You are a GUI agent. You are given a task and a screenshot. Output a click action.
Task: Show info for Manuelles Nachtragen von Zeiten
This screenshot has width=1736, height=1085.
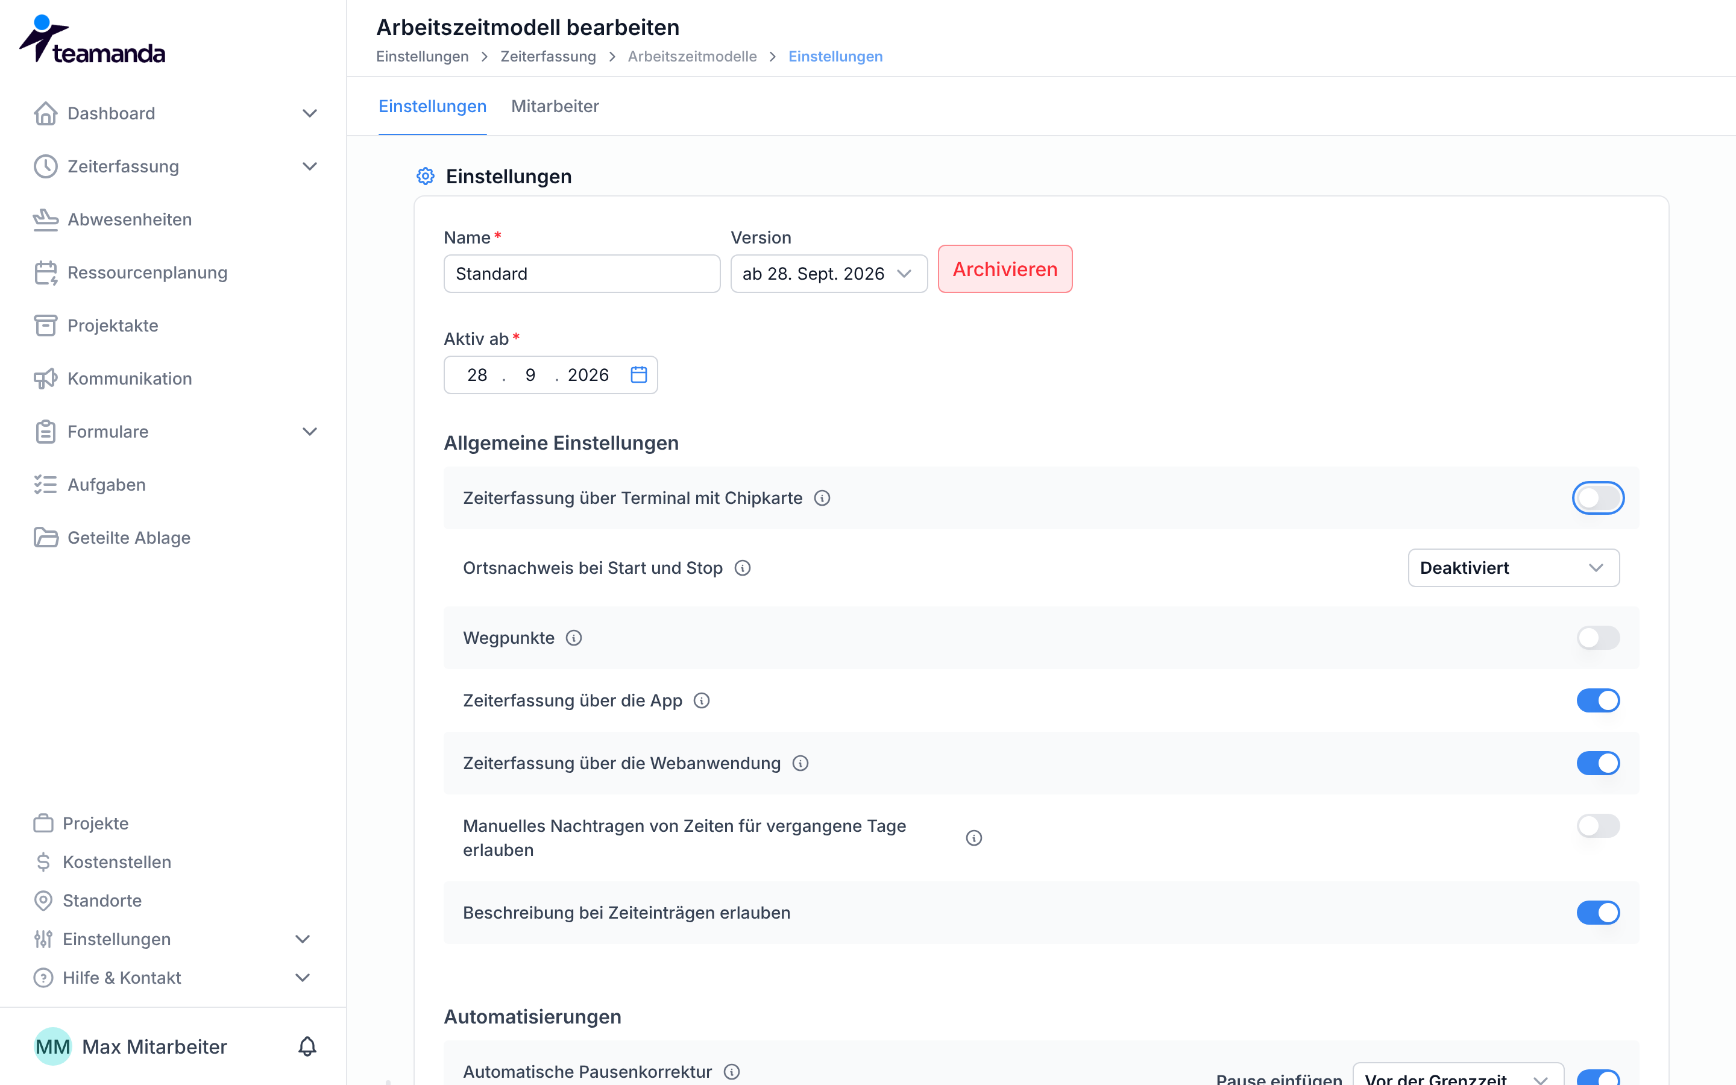point(973,838)
